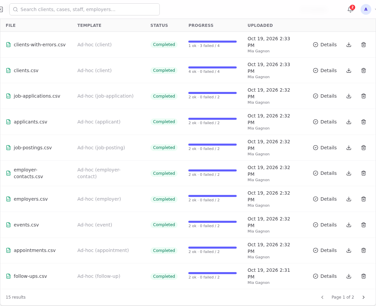The height and width of the screenshot is (306, 376).
Task: Focus the search clients, cases, staff field
Action: click(85, 9)
